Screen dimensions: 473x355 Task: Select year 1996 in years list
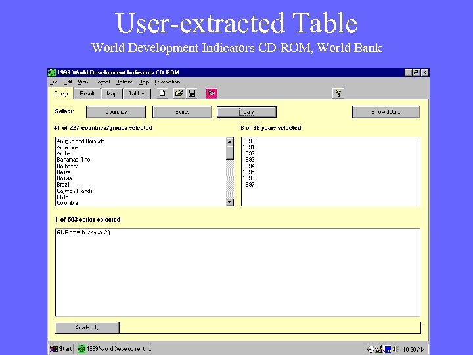(249, 178)
